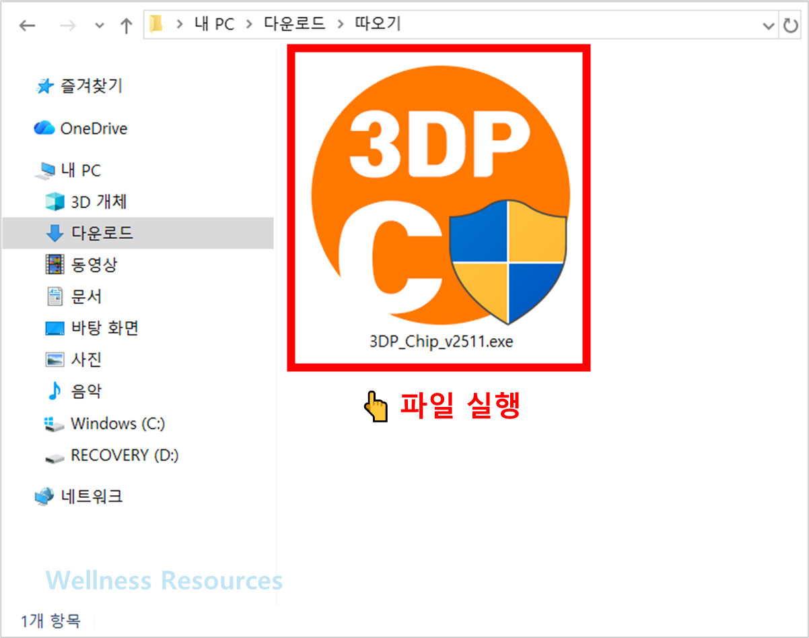Image resolution: width=809 pixels, height=638 pixels.
Task: Click the 3D 개체 cube icon
Action: point(55,201)
